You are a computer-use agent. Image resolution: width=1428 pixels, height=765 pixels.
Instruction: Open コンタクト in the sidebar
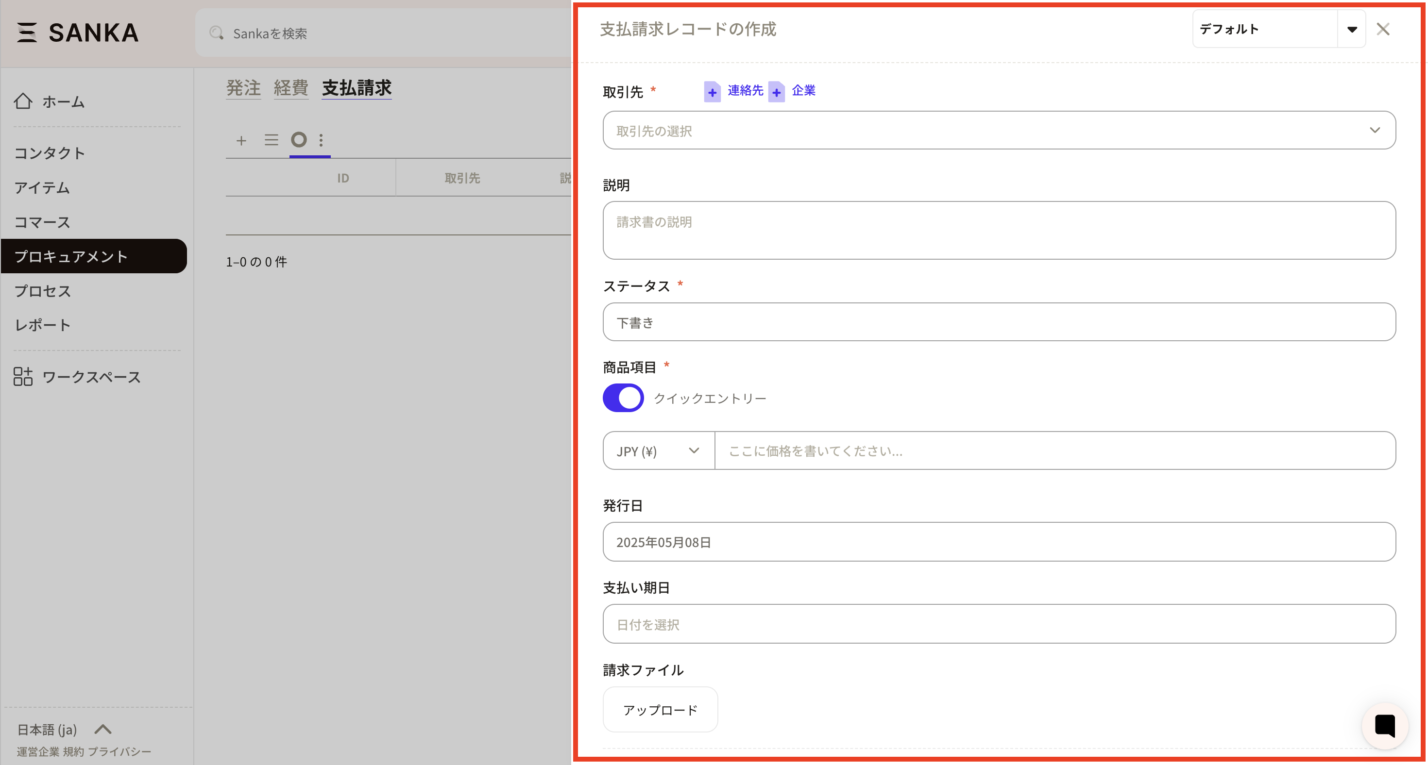pyautogui.click(x=50, y=153)
